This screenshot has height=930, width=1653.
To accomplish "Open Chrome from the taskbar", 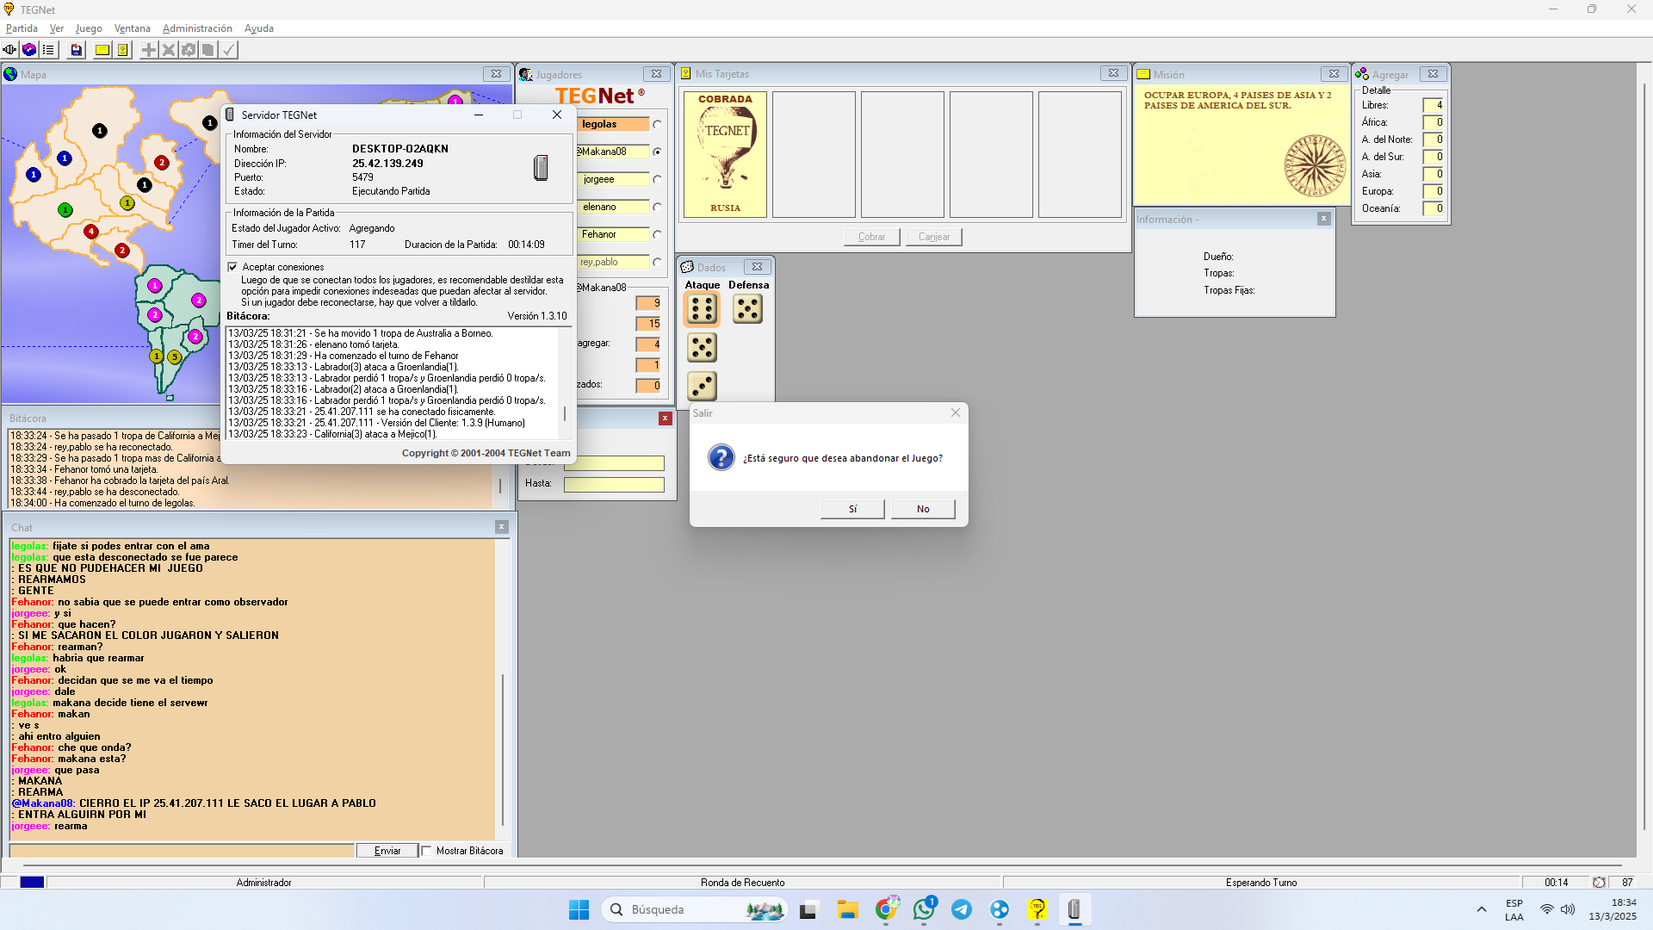I will coord(886,909).
